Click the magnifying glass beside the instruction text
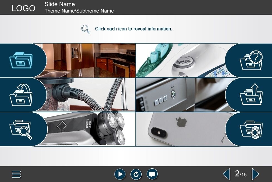This screenshot has width=272, height=182. (86, 29)
